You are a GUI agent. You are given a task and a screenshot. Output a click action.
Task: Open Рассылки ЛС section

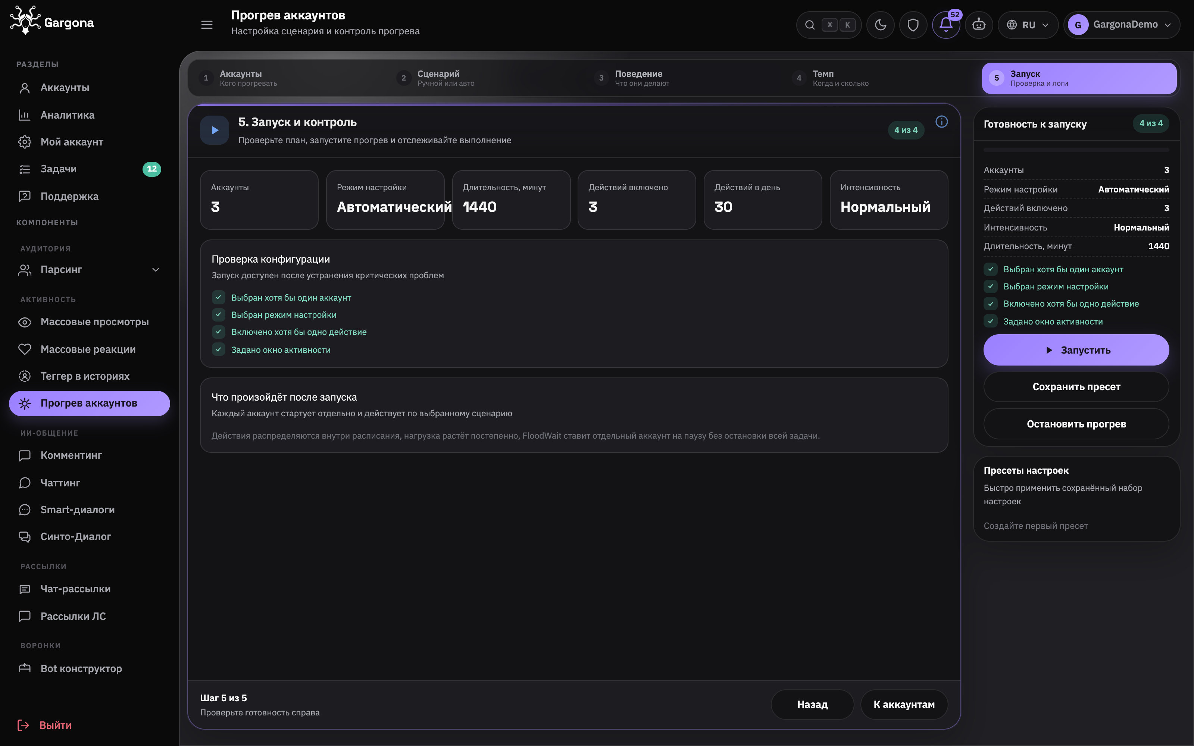89,616
